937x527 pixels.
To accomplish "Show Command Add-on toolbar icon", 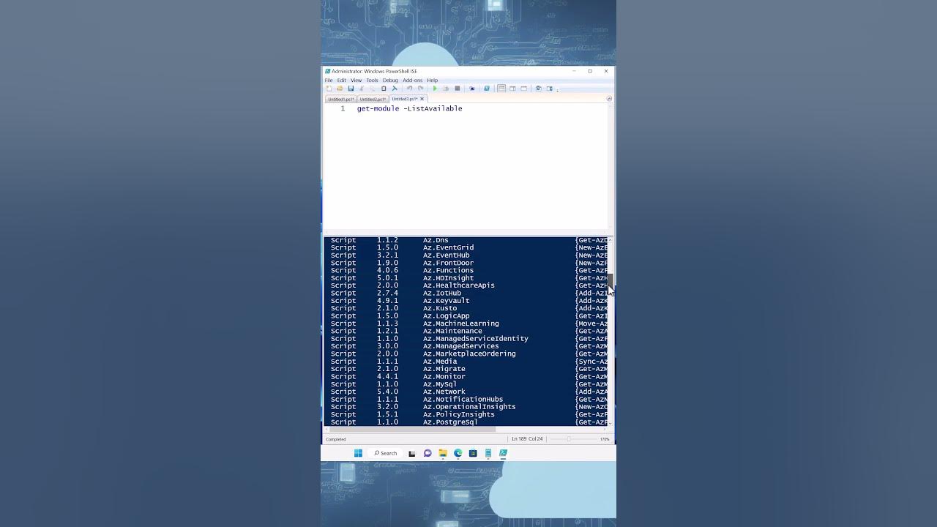I will (550, 89).
